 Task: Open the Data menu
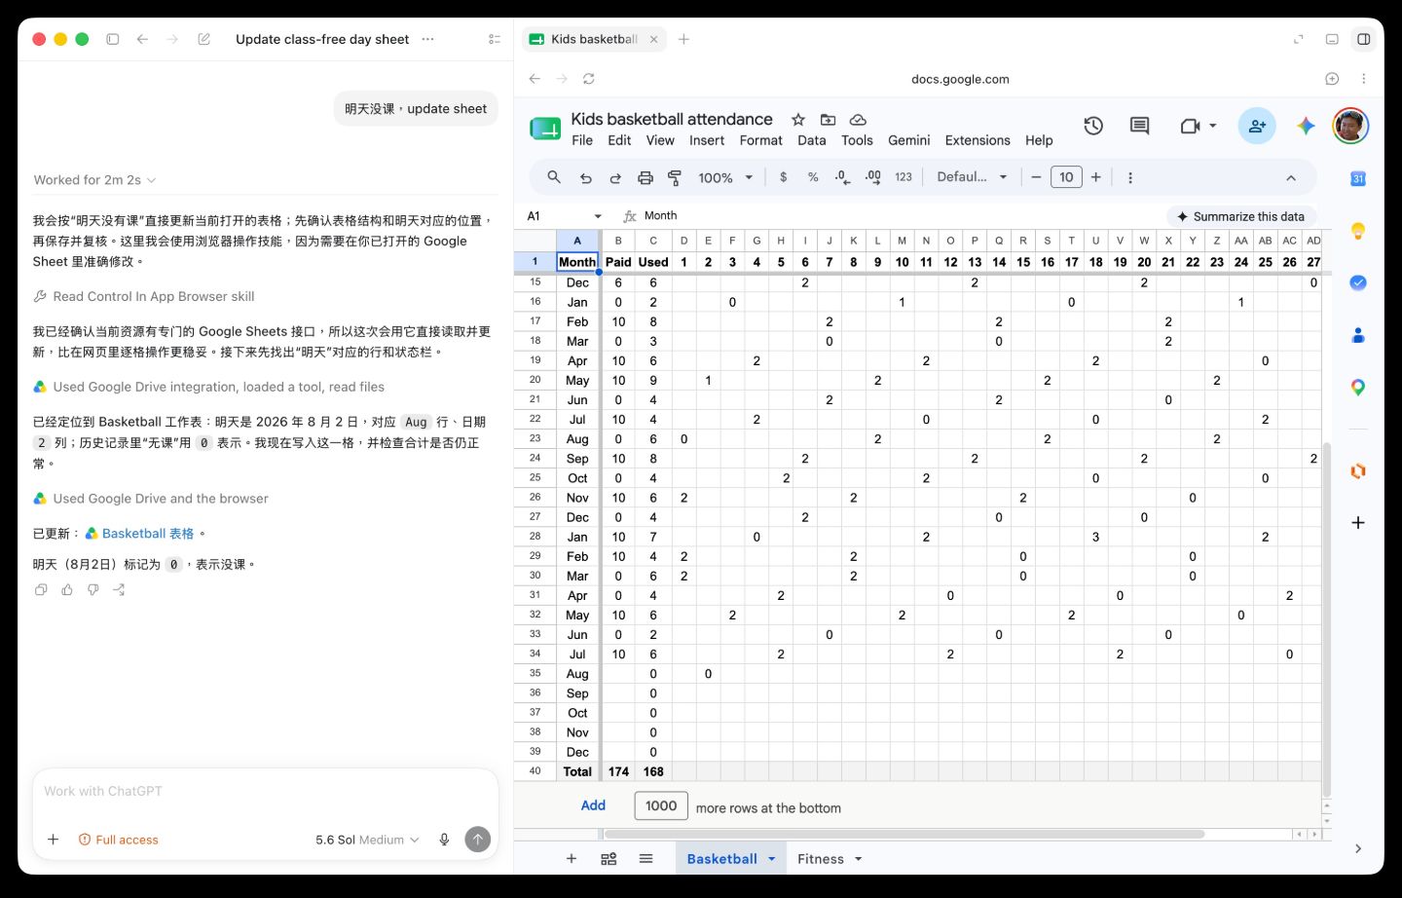pyautogui.click(x=811, y=140)
